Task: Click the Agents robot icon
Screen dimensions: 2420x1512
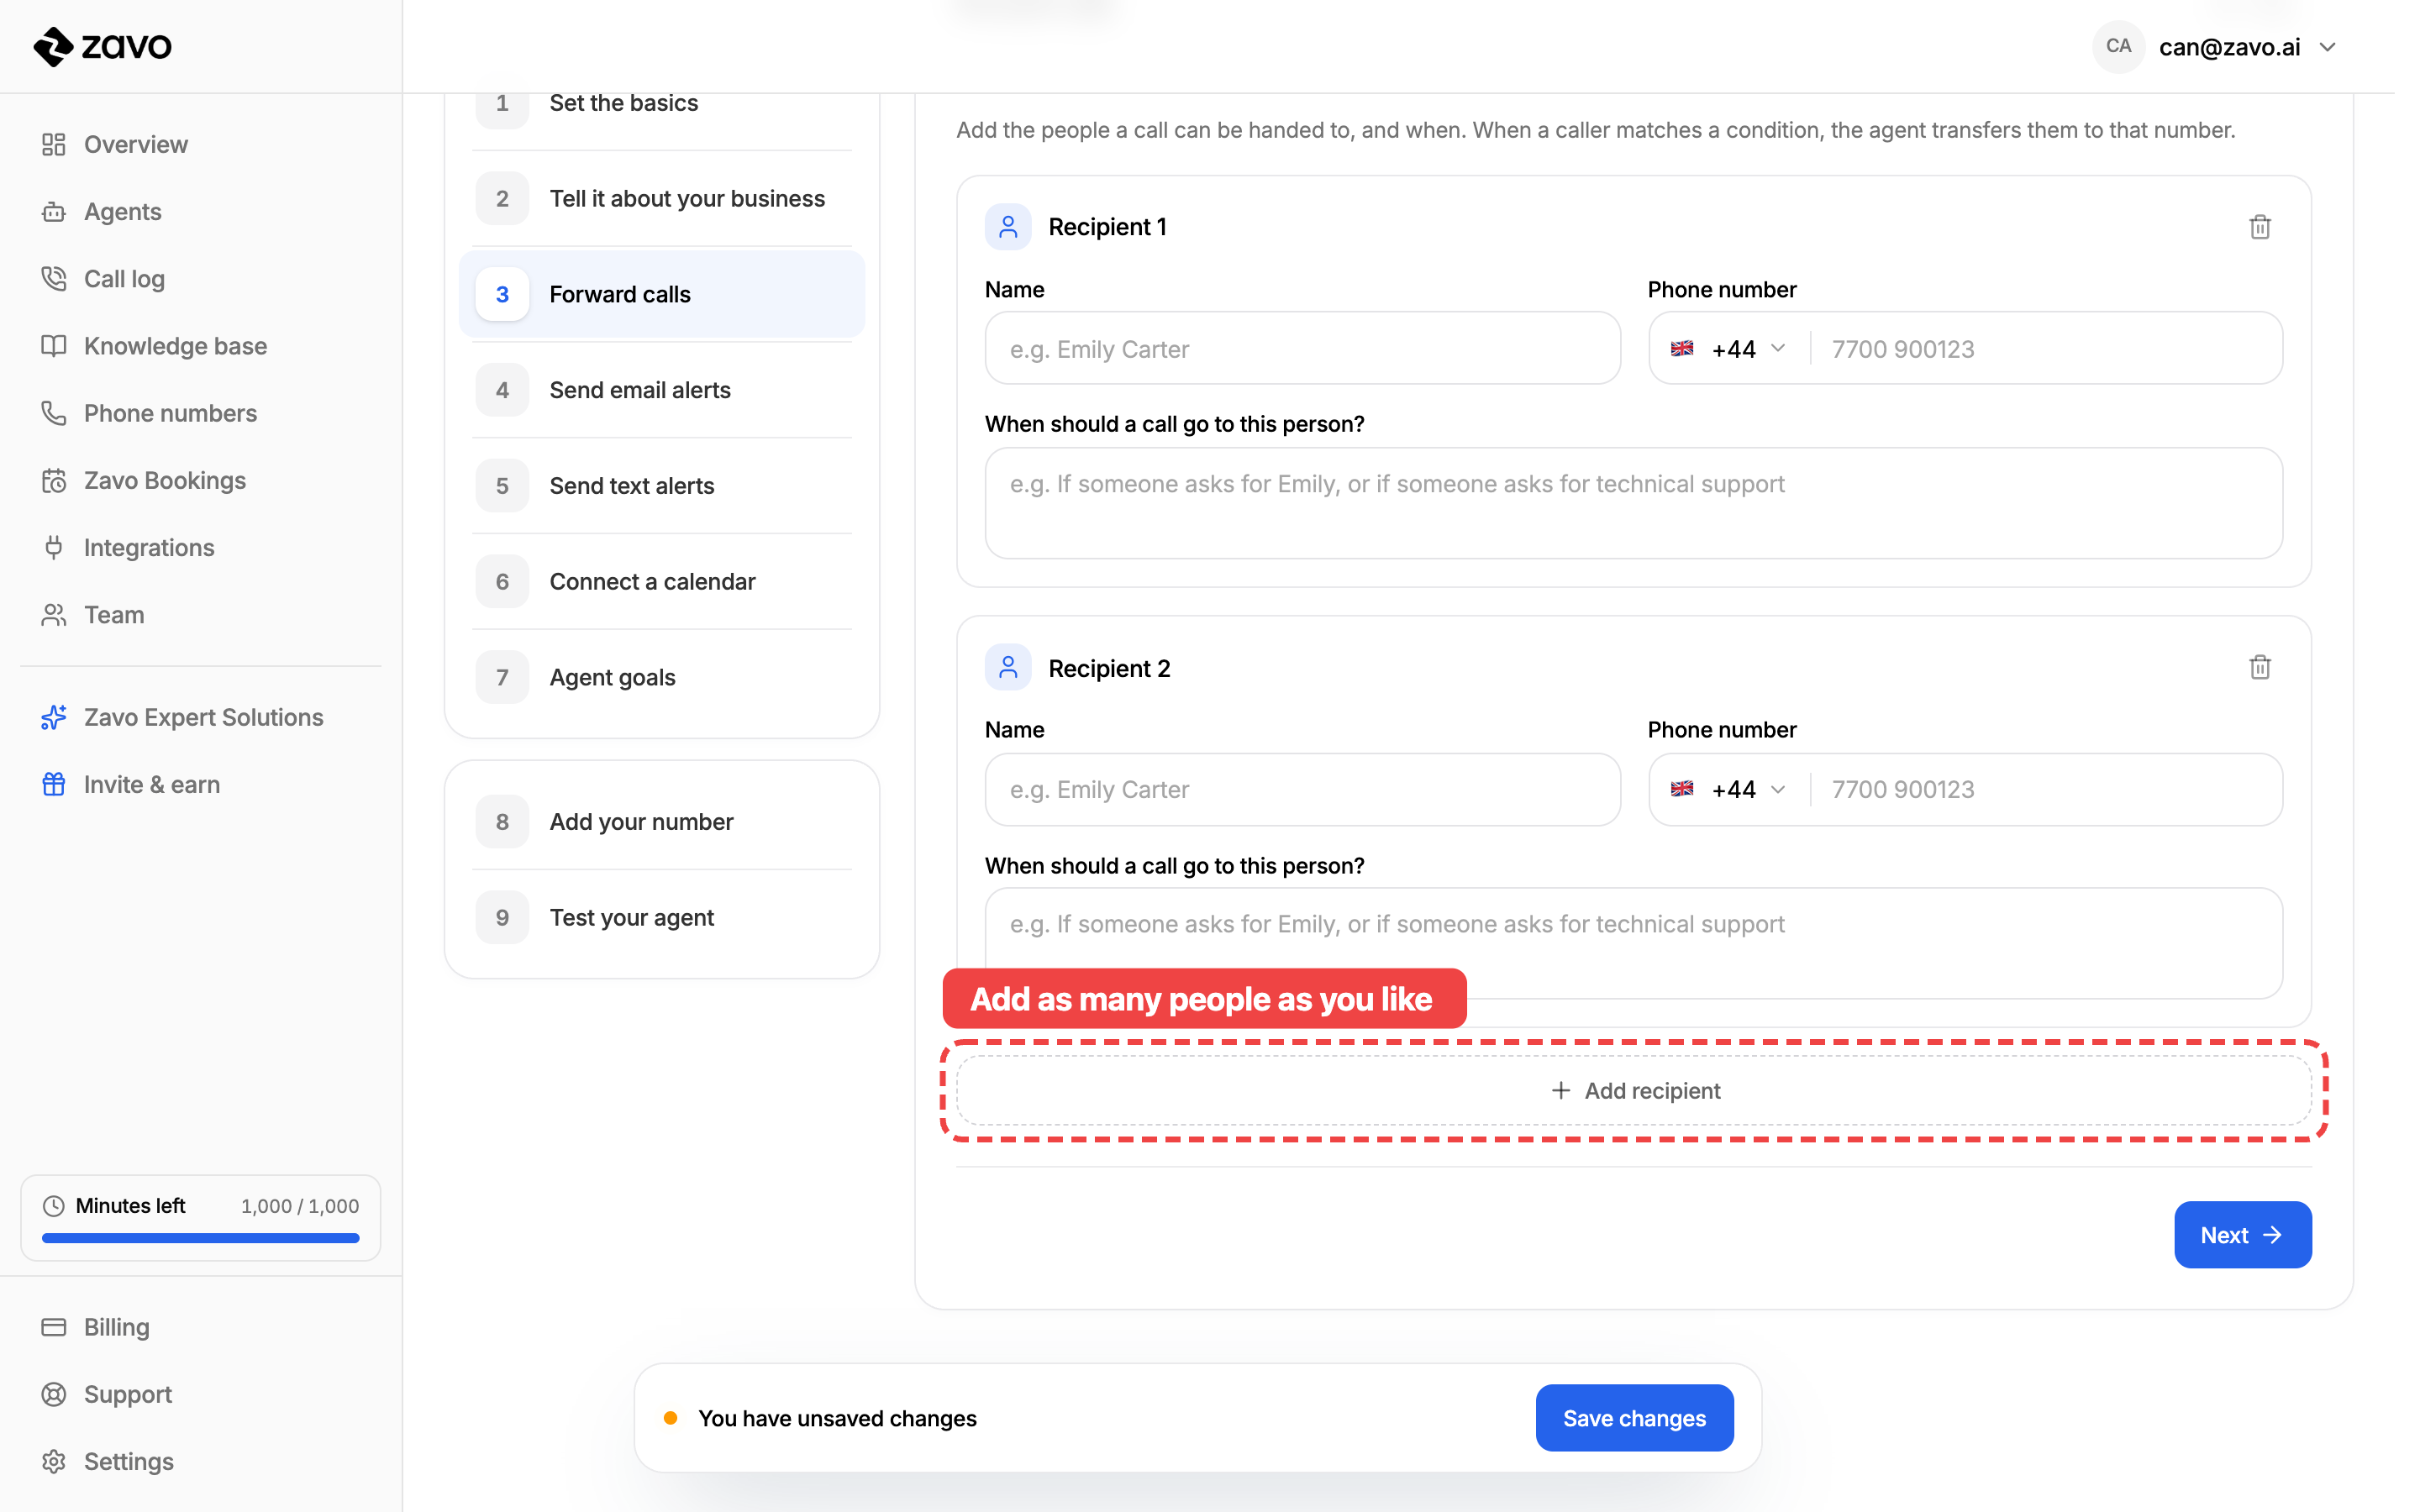Action: [x=54, y=211]
